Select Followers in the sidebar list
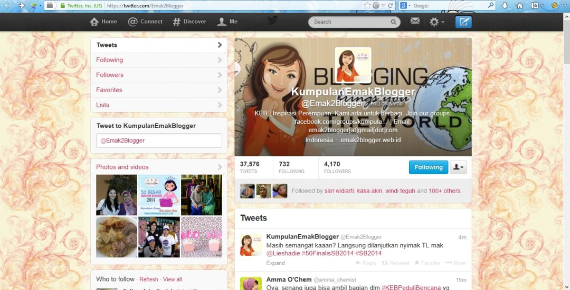This screenshot has height=290, width=570. (x=110, y=75)
